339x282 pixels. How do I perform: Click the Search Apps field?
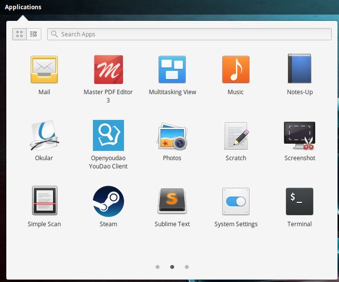[189, 34]
